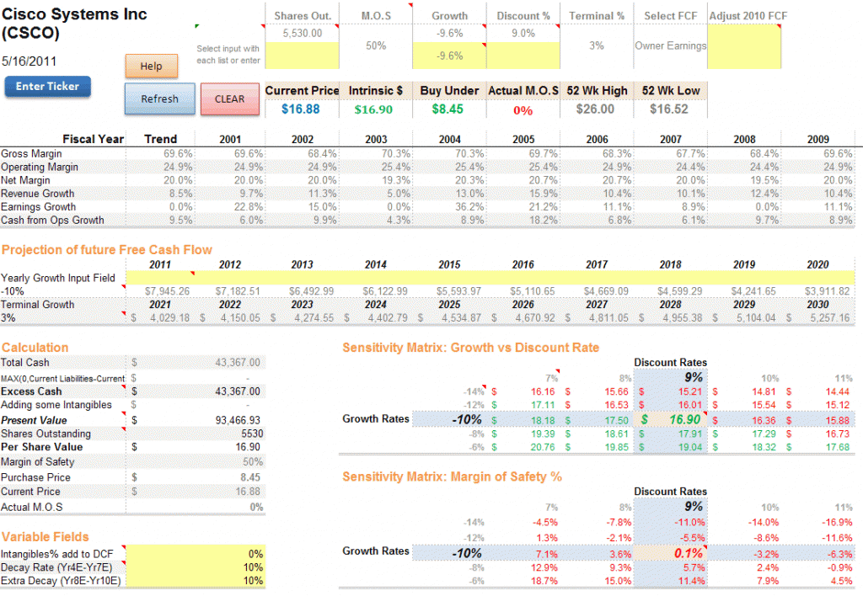
Task: Select the yellow Adjust 2010 FCF cell
Action: coord(744,47)
